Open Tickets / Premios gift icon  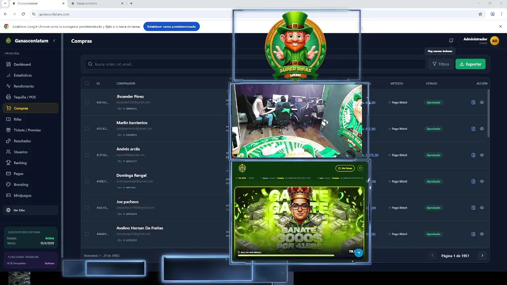[9, 130]
